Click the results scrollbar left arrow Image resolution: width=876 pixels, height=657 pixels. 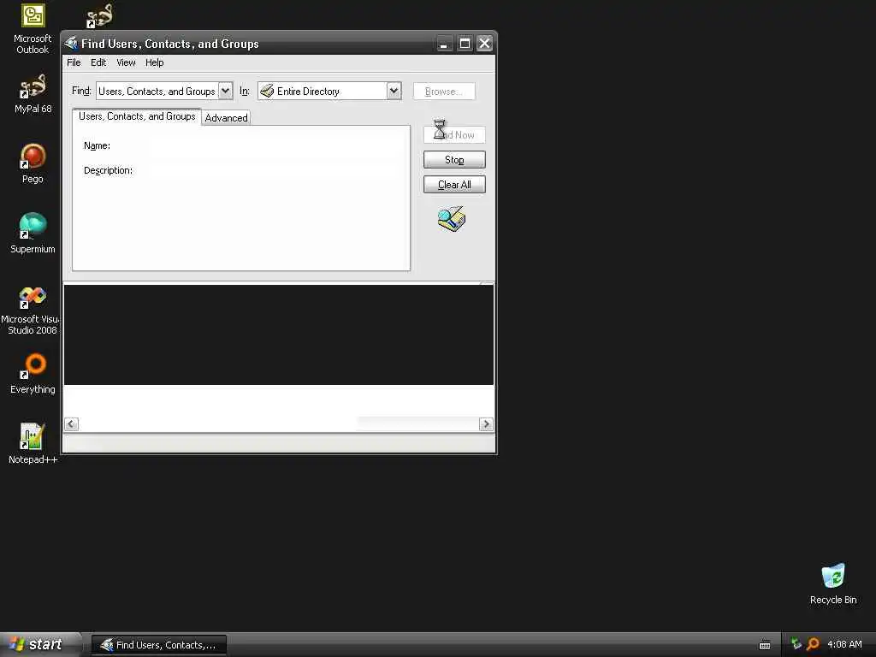click(71, 424)
